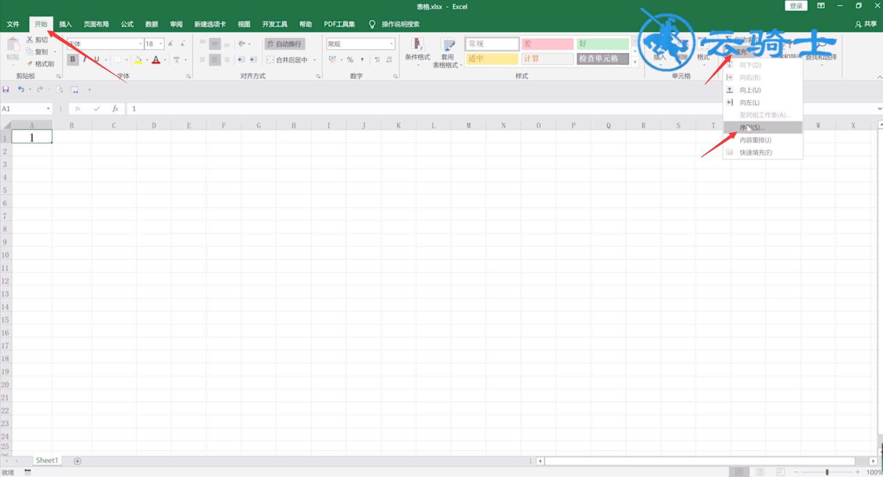The width and height of the screenshot is (883, 477).
Task: Click the Find and Select (查找和选择) button
Action: [x=821, y=52]
